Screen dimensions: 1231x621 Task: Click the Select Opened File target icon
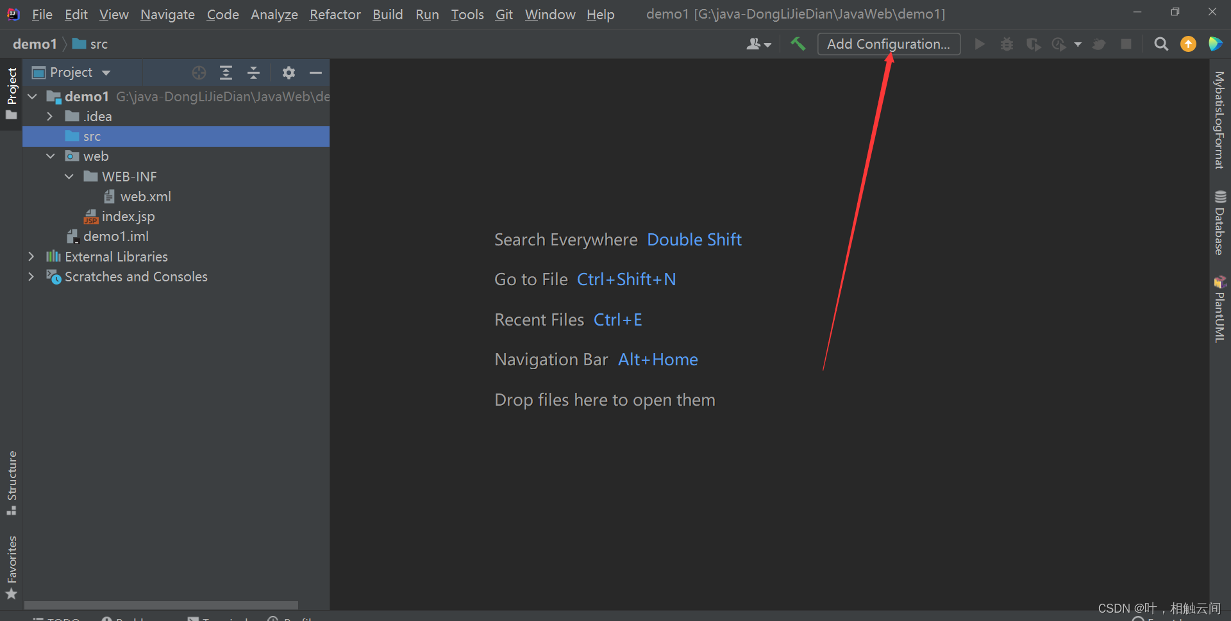pos(199,72)
